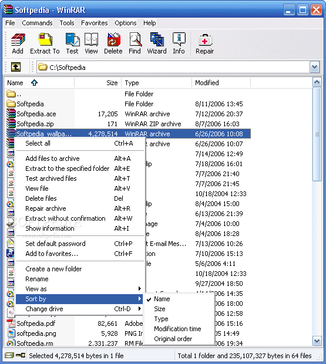Choose View file in context menu
The image size is (326, 364).
tap(80, 188)
